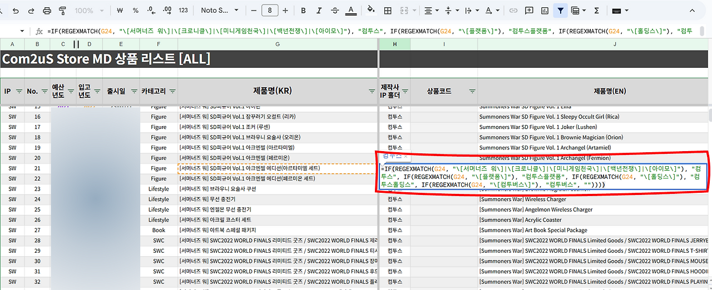
Task: Add a comment
Action: coord(529,11)
